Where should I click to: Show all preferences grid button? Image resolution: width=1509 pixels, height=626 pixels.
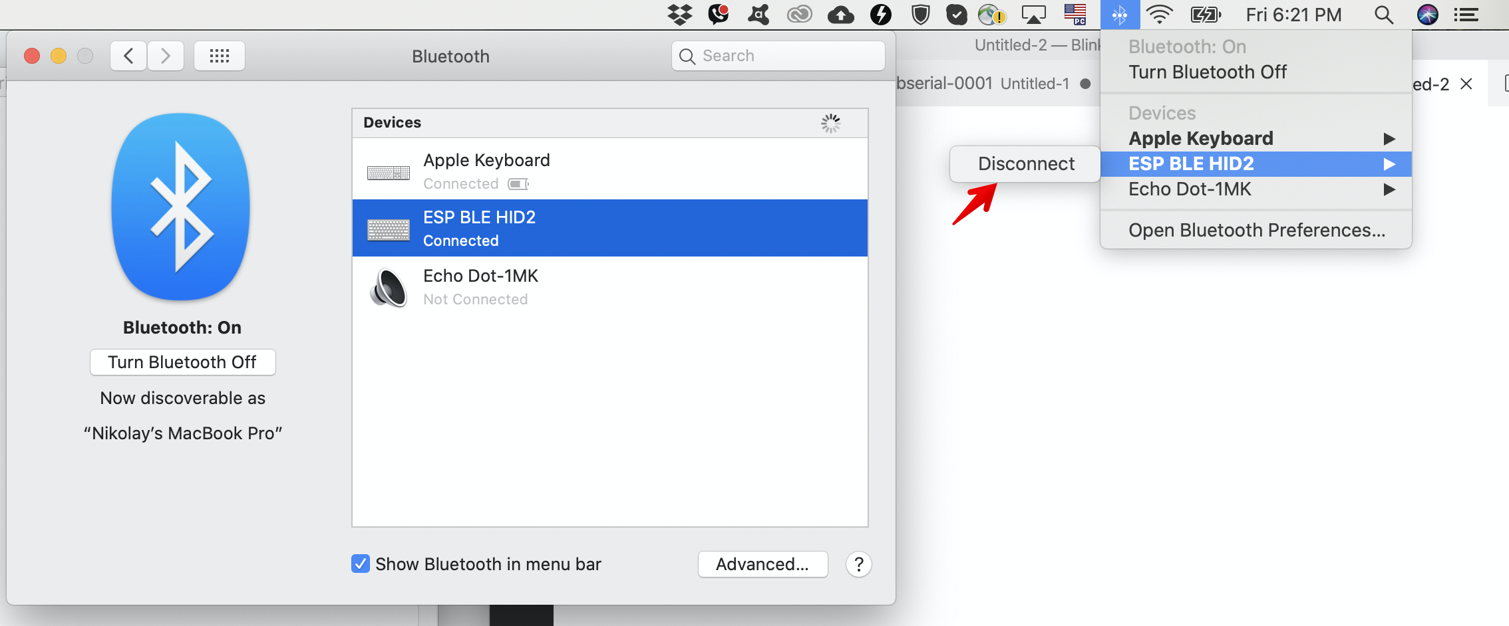coord(220,56)
